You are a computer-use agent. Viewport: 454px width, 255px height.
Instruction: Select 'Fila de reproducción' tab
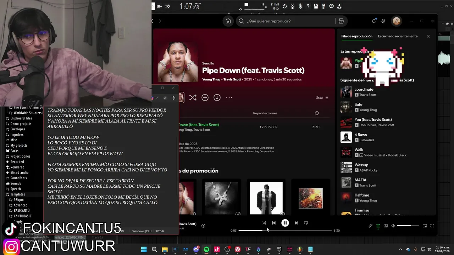(357, 36)
